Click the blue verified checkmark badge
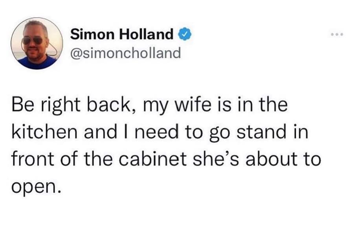Screen dimensions: 352x237 click(x=185, y=35)
